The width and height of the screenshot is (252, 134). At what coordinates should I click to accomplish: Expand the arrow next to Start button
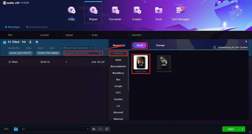click(242, 129)
